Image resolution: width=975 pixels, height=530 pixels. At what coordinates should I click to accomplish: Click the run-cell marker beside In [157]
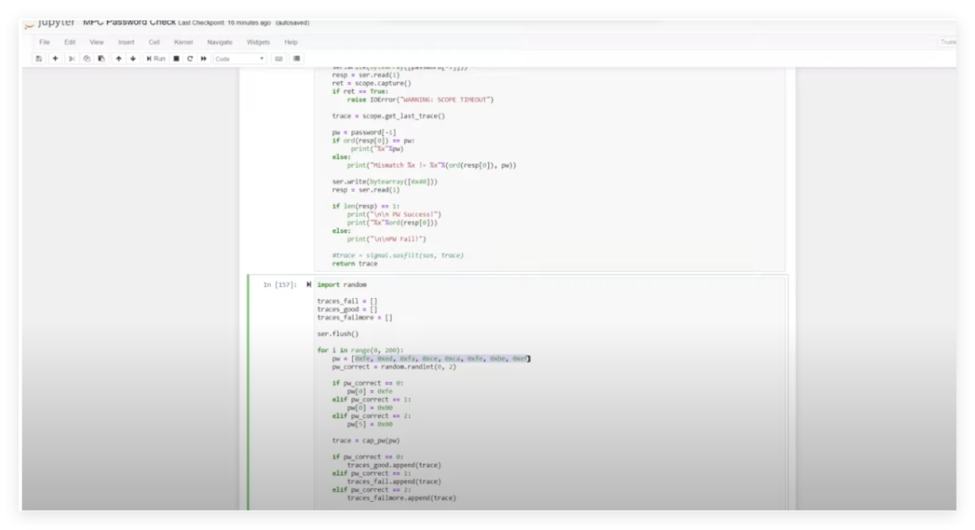point(308,284)
